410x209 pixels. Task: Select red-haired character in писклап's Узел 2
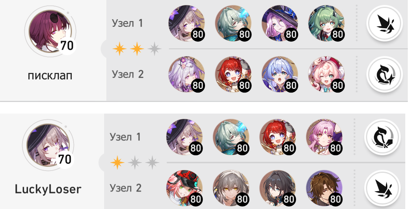coord(233,74)
